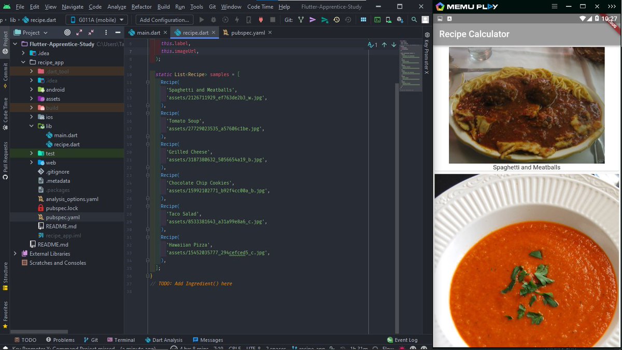Open the Pull Requests tool window

(x=5, y=160)
